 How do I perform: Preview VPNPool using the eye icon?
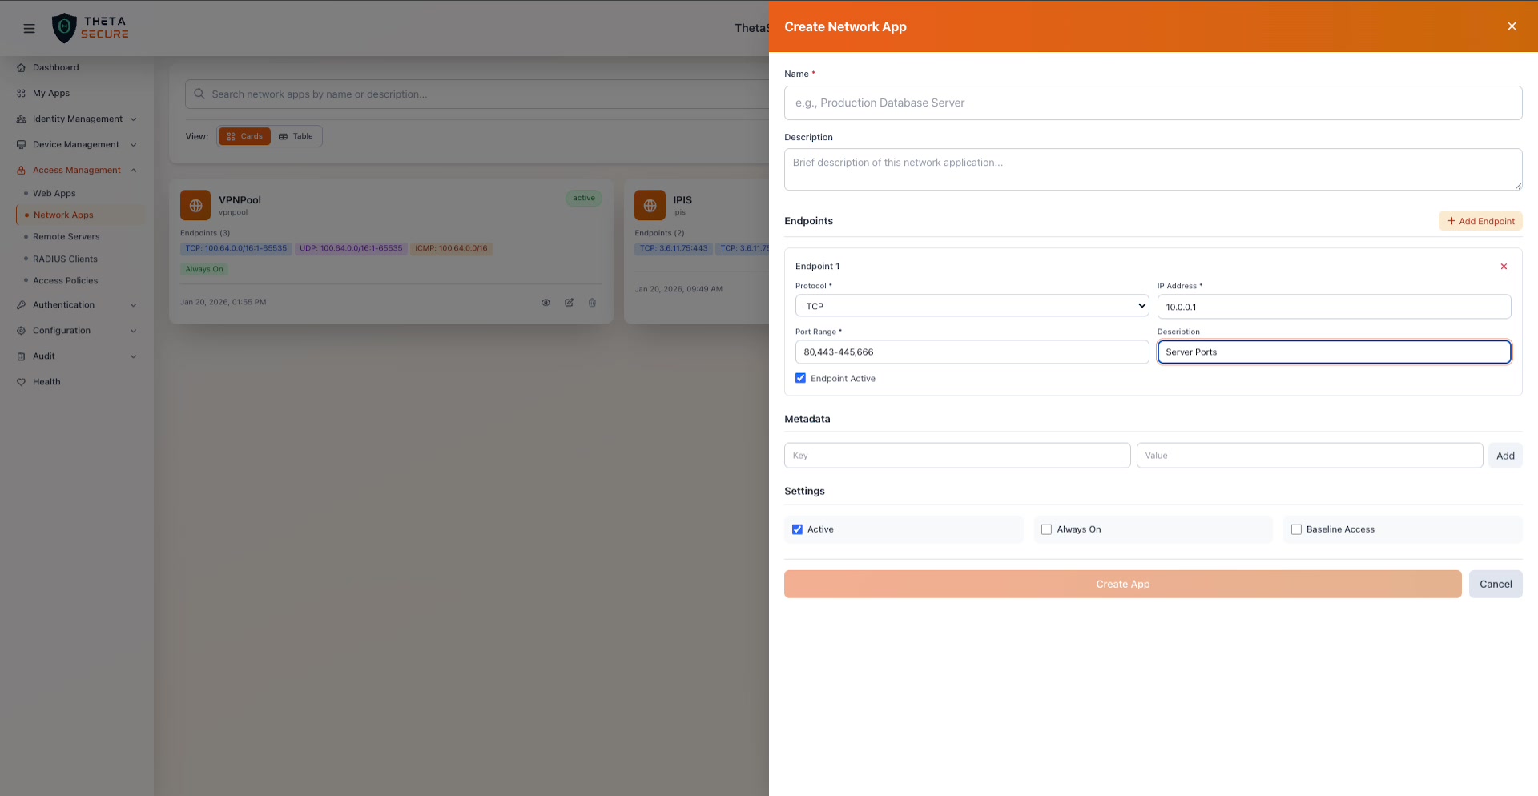click(546, 302)
